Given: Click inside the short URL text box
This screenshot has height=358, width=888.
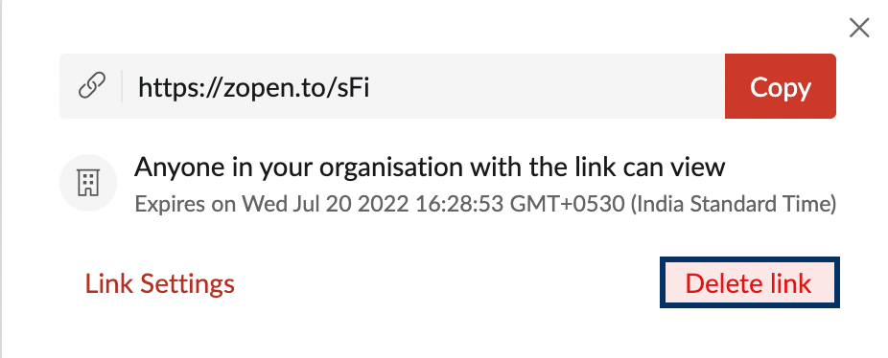Looking at the screenshot, I should tap(392, 86).
